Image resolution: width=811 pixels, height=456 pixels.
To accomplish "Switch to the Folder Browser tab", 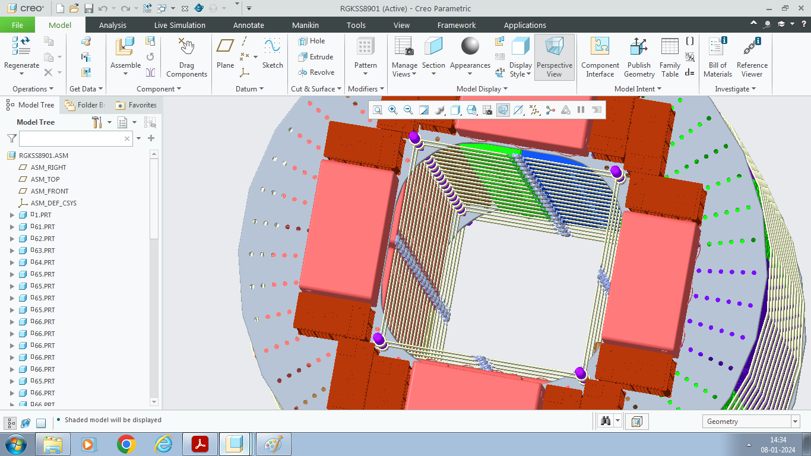I will 85,105.
